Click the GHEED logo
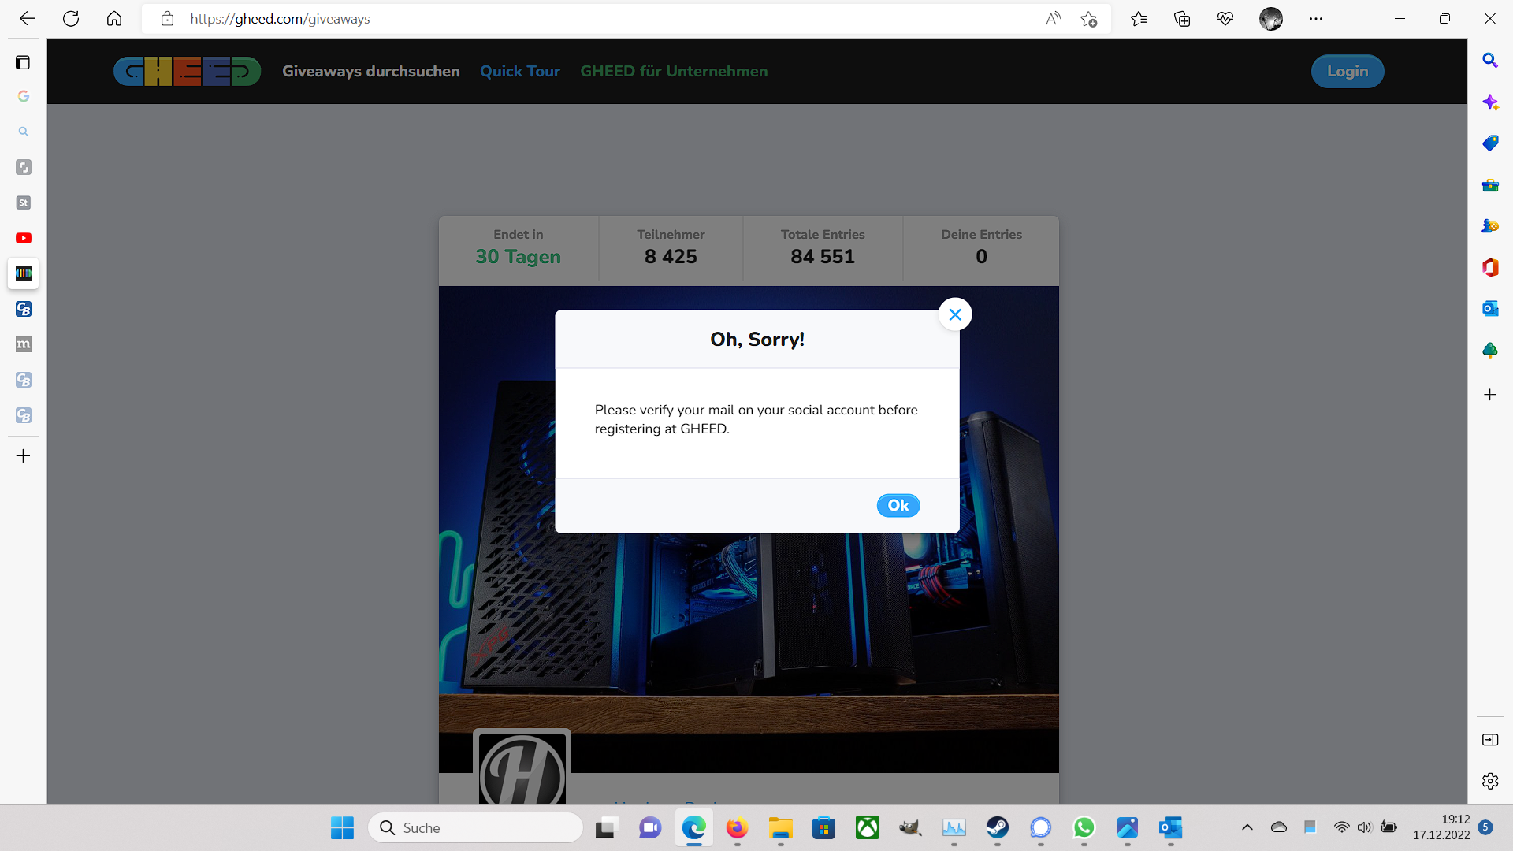 click(187, 71)
